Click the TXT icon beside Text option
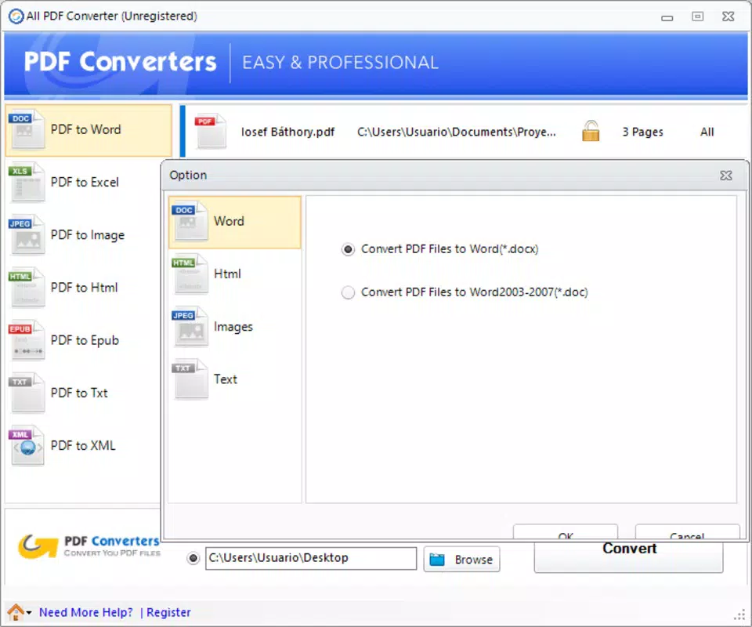This screenshot has height=627, width=752. 190,379
